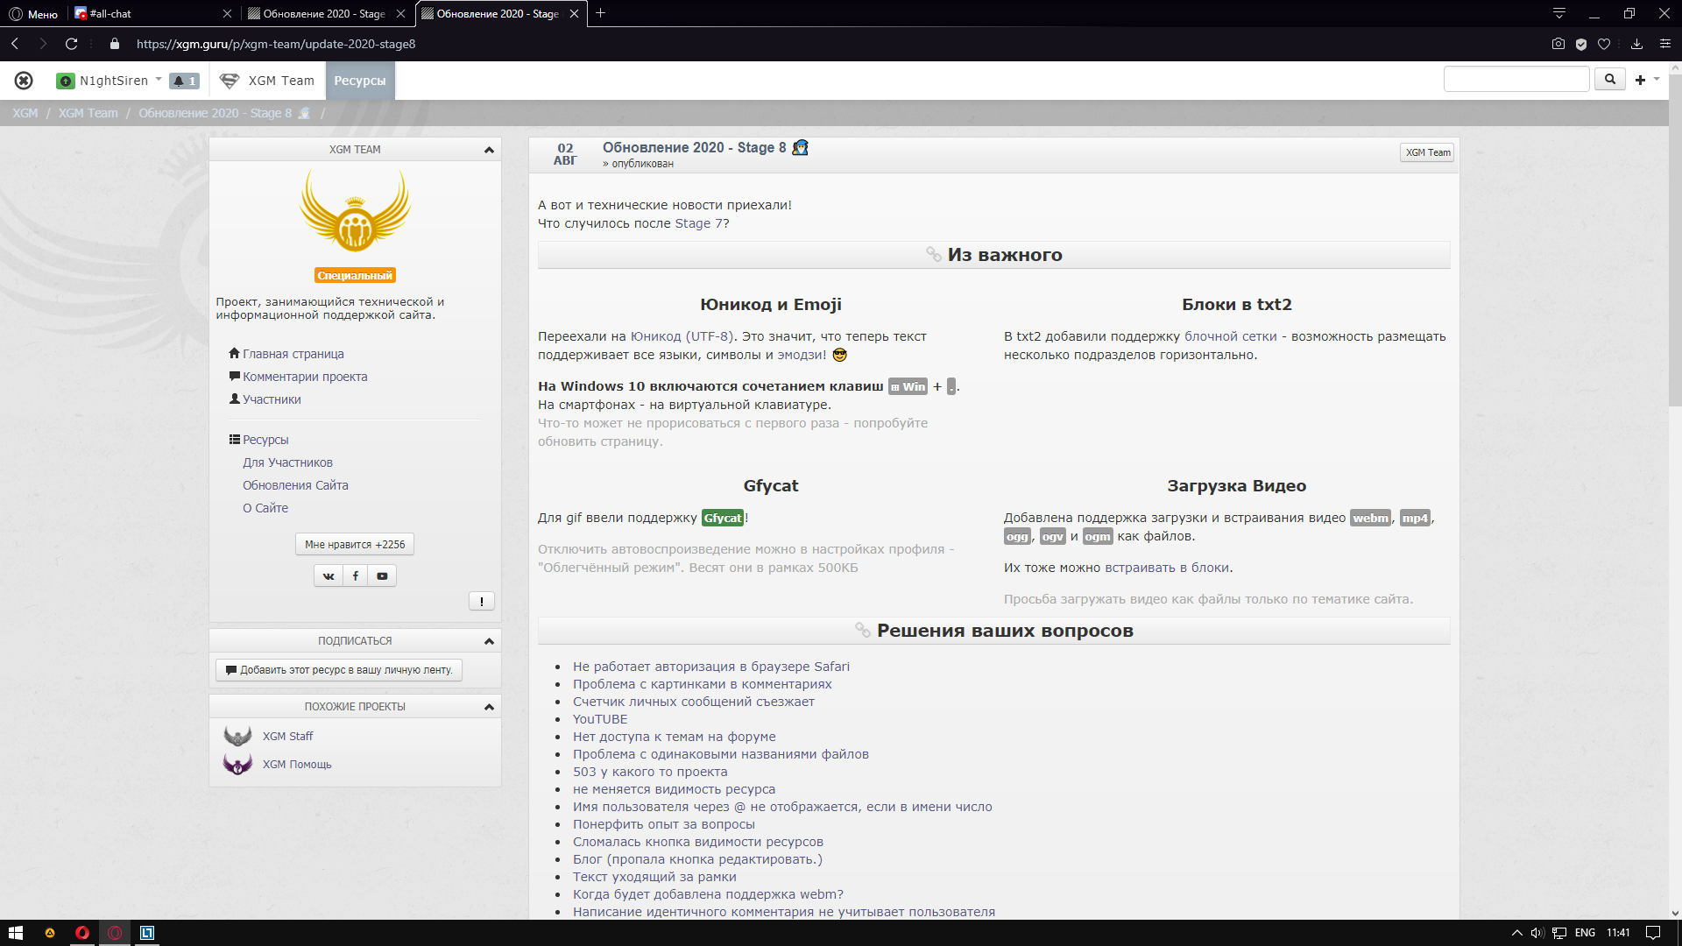Open the N1ghtSiren user dropdown
1682x946 pixels.
coord(159,80)
